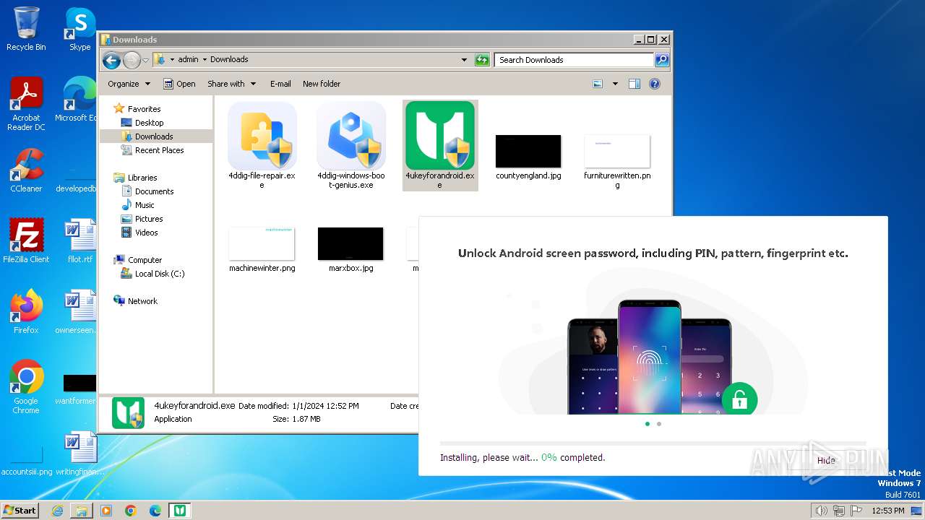
Task: Select first slide indicator dot in installer
Action: pos(647,424)
